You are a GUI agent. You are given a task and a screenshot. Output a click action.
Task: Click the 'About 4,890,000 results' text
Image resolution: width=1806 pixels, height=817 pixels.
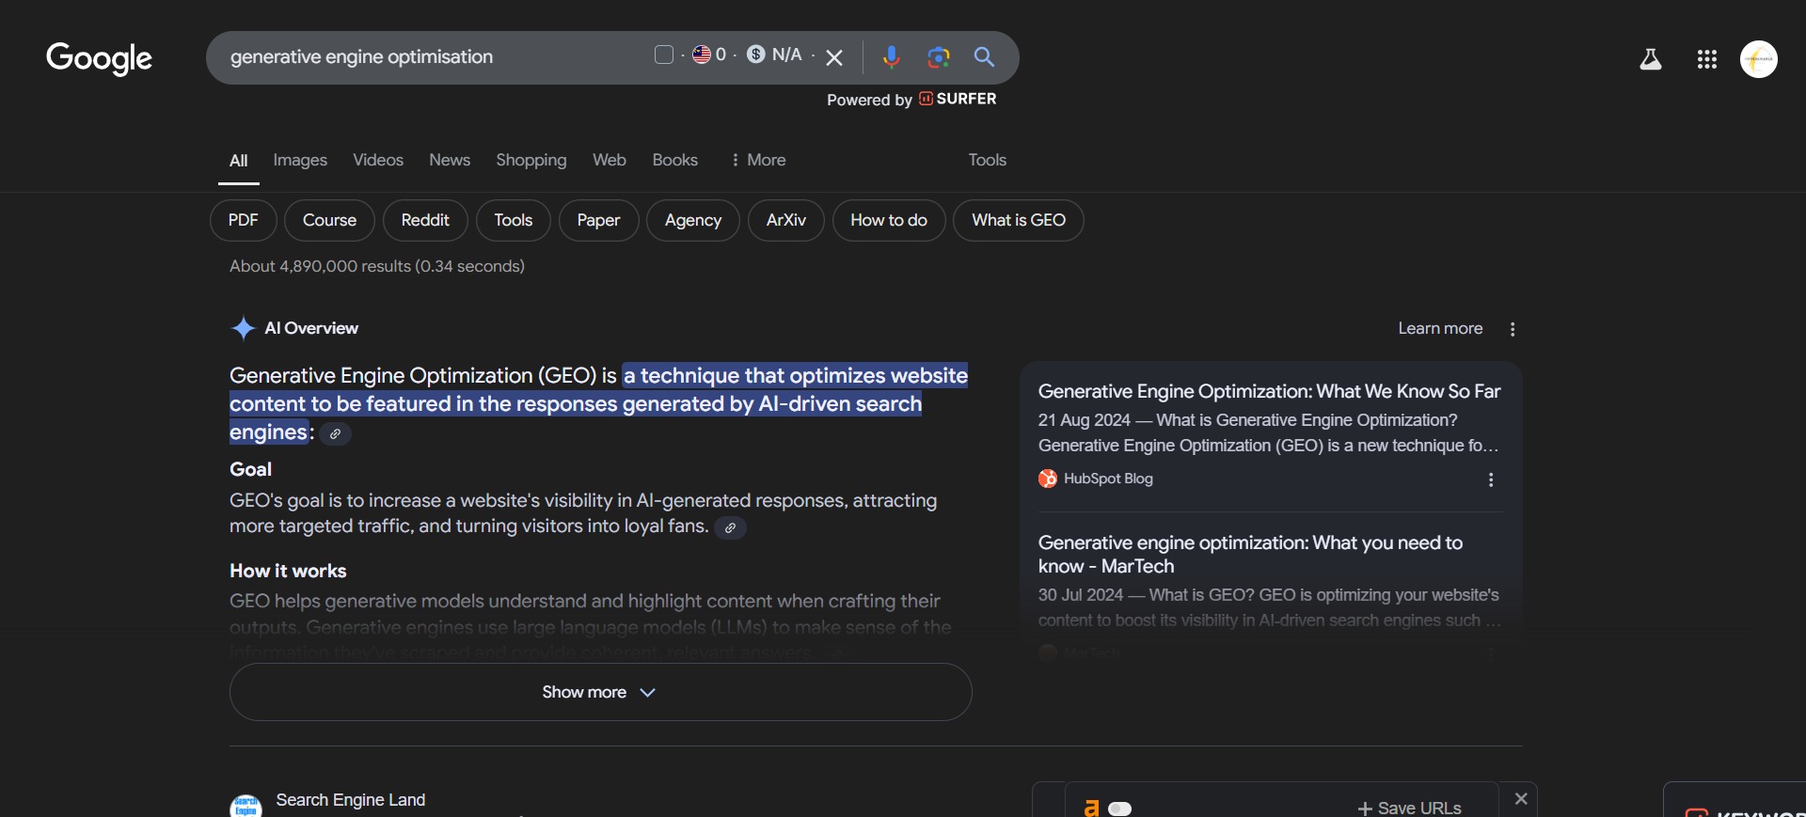click(377, 266)
